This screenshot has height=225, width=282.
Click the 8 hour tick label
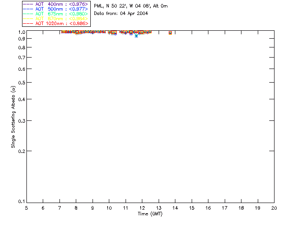click(76, 208)
